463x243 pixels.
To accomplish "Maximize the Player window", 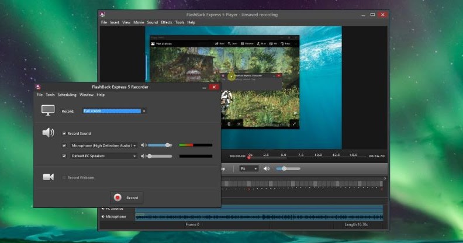I will pyautogui.click(x=372, y=15).
